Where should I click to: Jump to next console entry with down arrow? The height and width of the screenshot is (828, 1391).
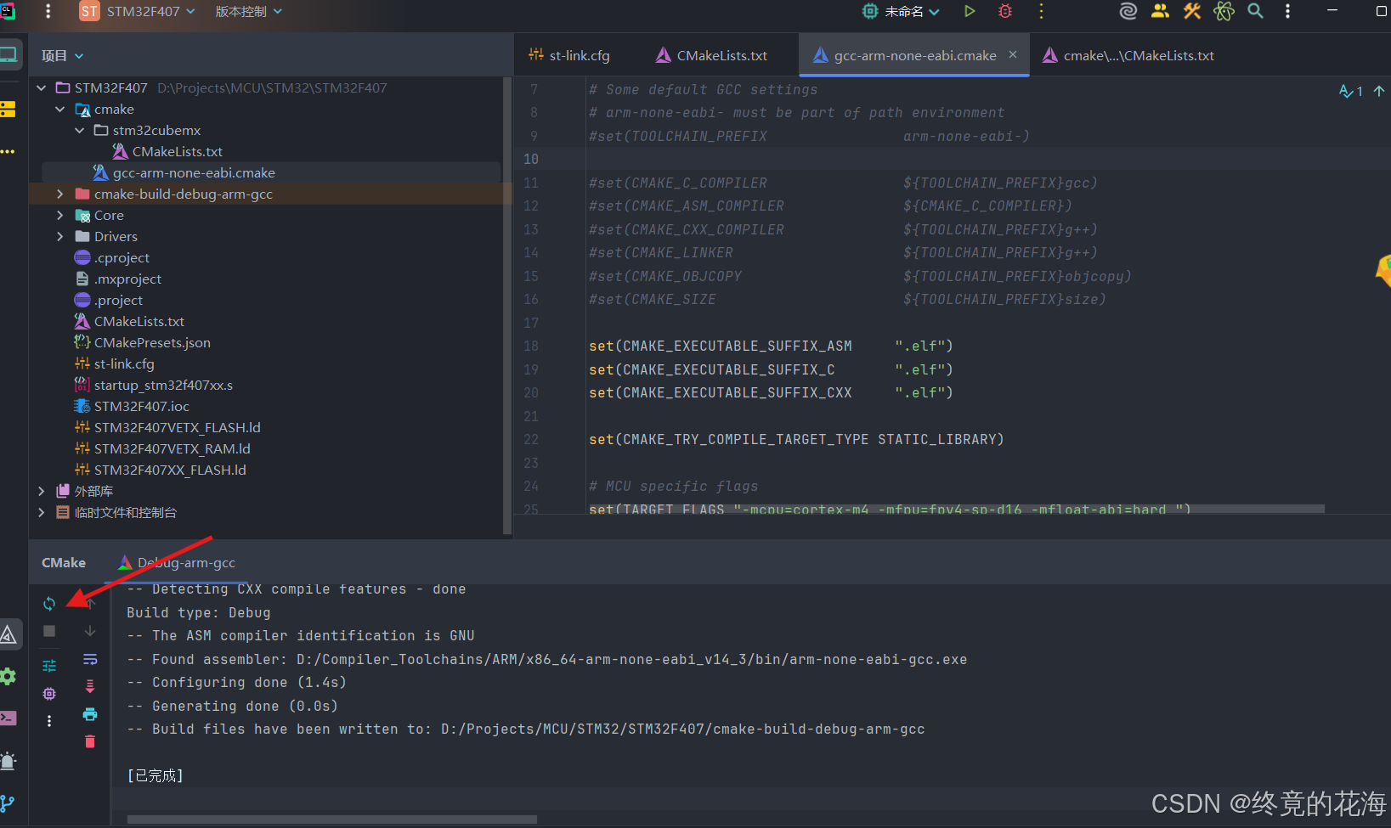pos(90,631)
